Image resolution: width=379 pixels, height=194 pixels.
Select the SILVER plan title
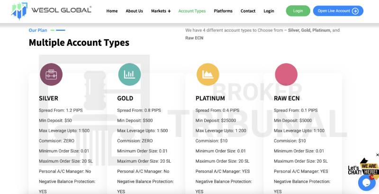pos(49,98)
